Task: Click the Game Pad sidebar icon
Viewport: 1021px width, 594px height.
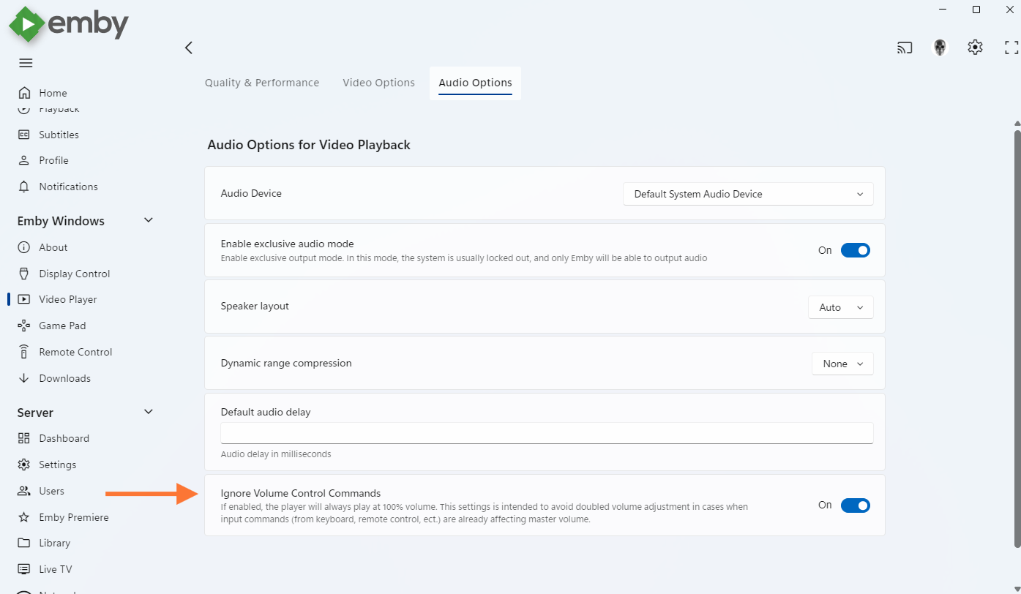Action: (24, 326)
